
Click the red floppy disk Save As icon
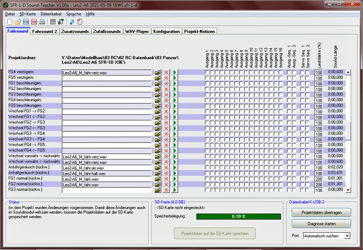tap(34, 22)
